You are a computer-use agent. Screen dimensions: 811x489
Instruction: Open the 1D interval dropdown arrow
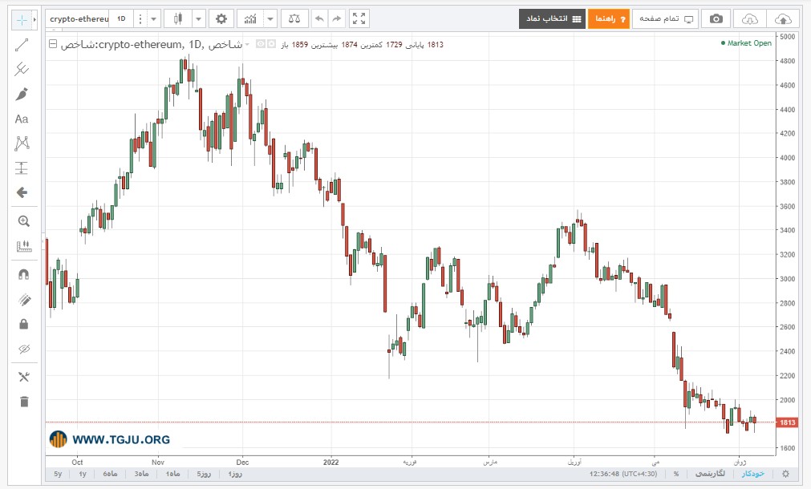[153, 19]
